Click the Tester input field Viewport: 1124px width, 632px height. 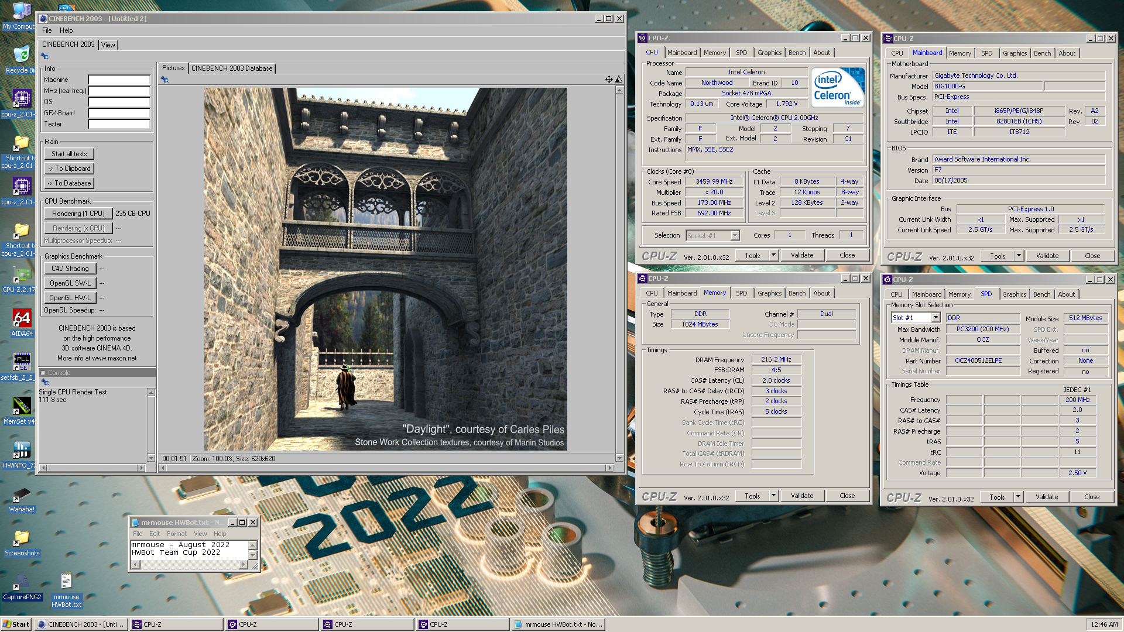(119, 124)
